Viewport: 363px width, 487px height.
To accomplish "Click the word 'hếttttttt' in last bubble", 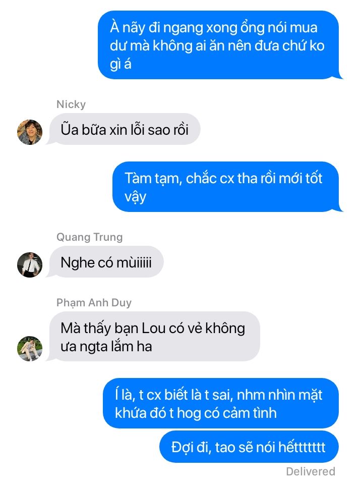I will point(302,447).
